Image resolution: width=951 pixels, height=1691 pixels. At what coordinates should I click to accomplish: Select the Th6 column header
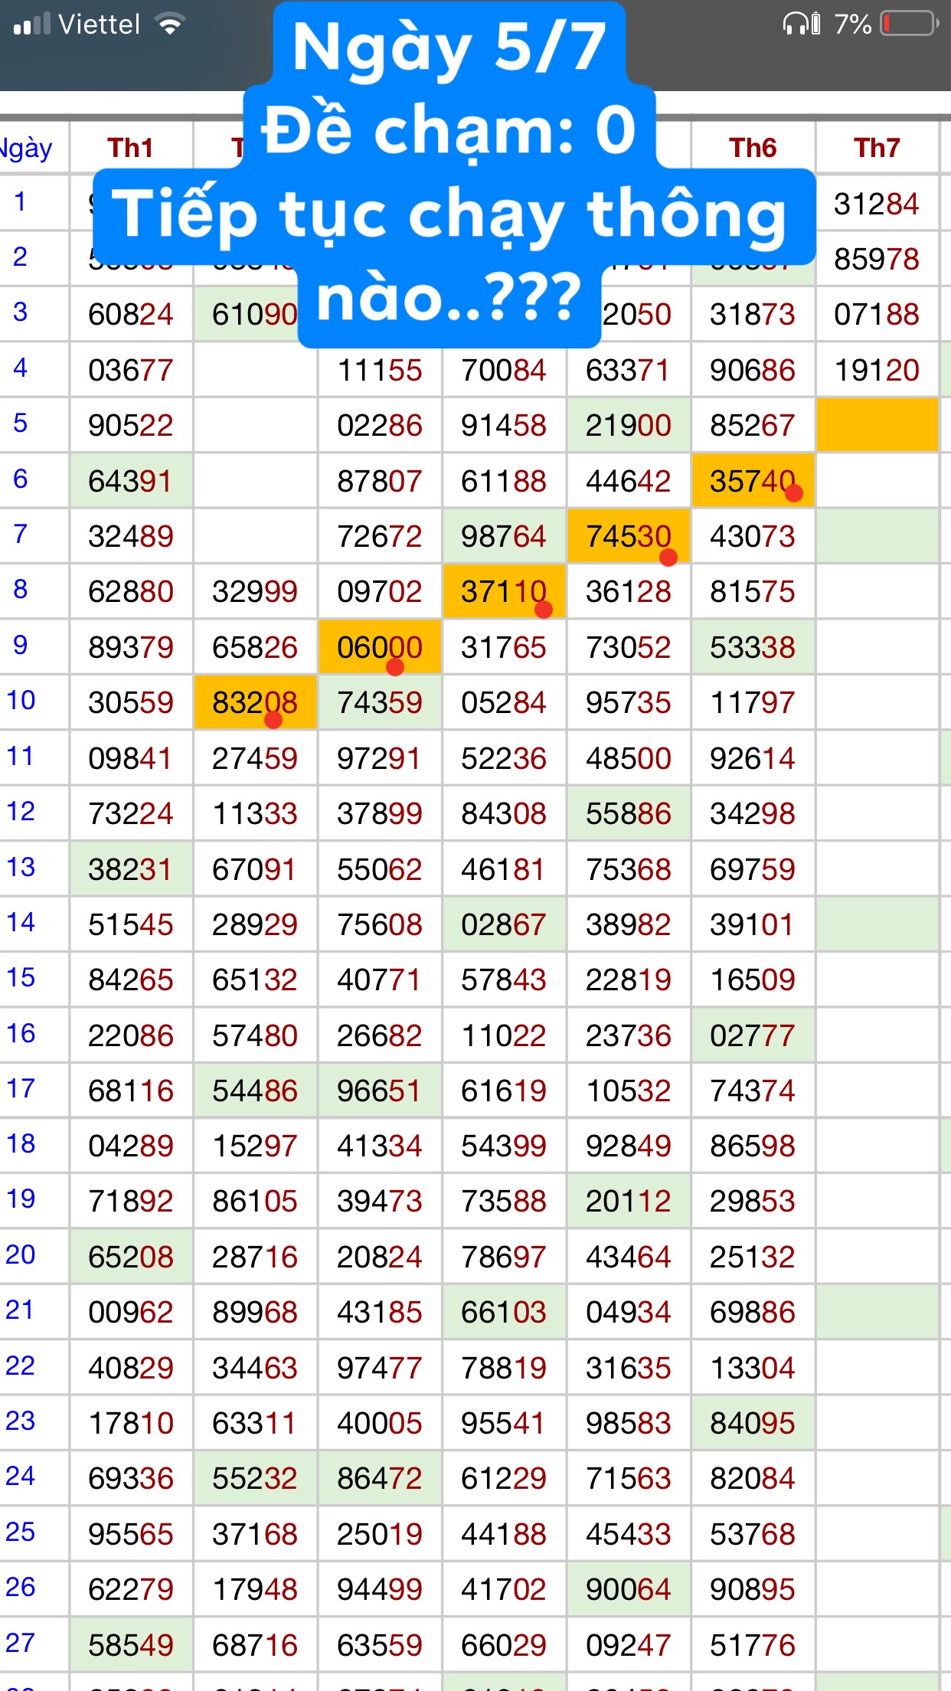click(752, 148)
